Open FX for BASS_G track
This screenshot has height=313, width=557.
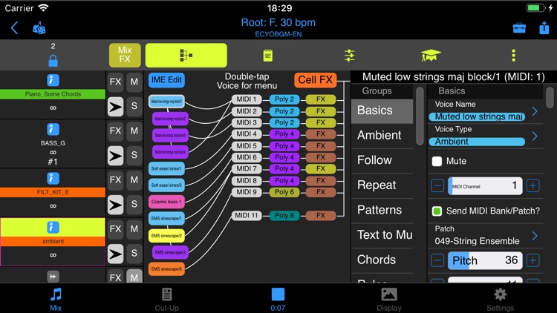[115, 131]
